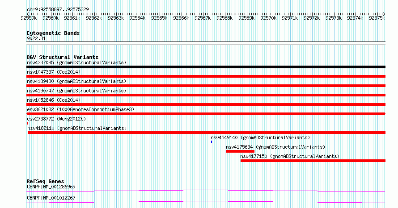Click the black nsv4337085 variant bar
Viewport: 398px width, 208px height.
click(206, 67)
